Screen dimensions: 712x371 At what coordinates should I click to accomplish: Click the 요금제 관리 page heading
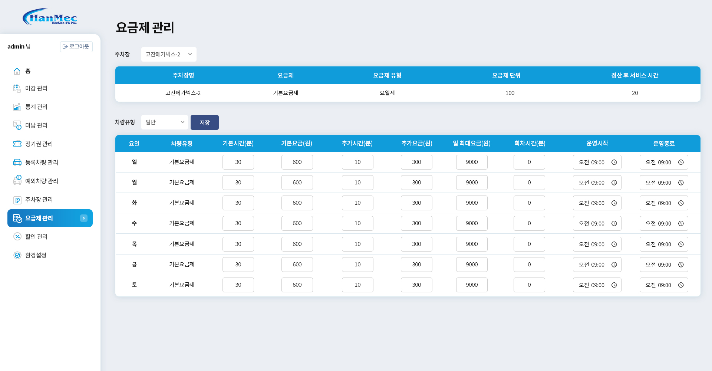point(145,27)
